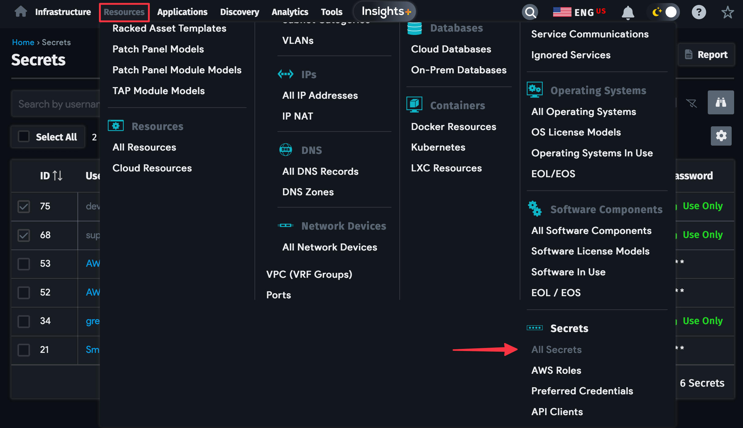Click the favorites star icon
The image size is (743, 428).
(x=727, y=12)
